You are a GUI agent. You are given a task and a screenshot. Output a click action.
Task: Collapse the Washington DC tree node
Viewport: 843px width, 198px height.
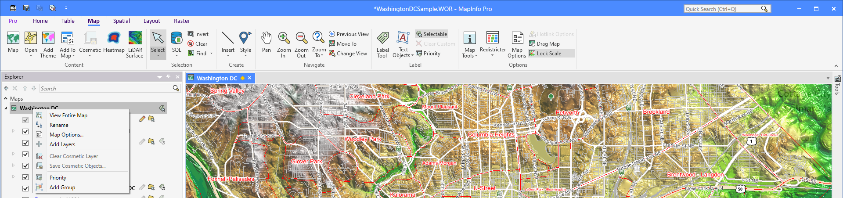click(x=6, y=108)
